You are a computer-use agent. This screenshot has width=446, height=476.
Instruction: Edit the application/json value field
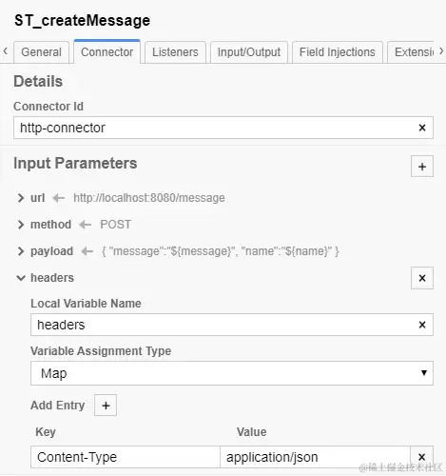[x=315, y=457]
